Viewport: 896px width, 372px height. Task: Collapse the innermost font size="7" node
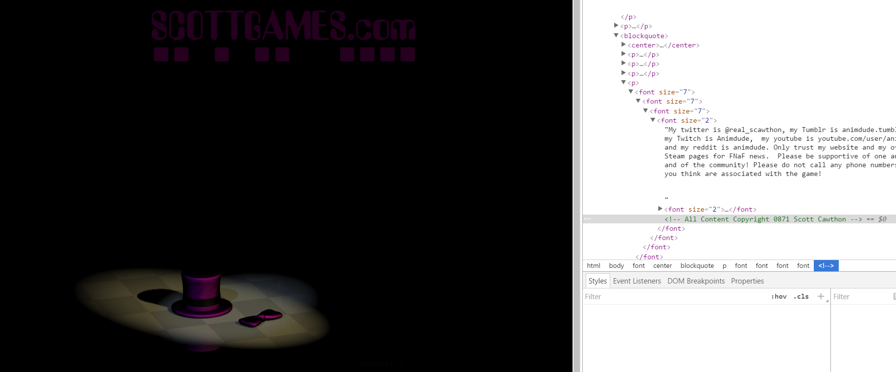(x=645, y=110)
